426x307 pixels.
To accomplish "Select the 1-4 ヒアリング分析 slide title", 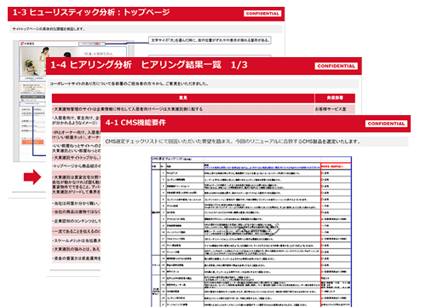I will point(148,65).
